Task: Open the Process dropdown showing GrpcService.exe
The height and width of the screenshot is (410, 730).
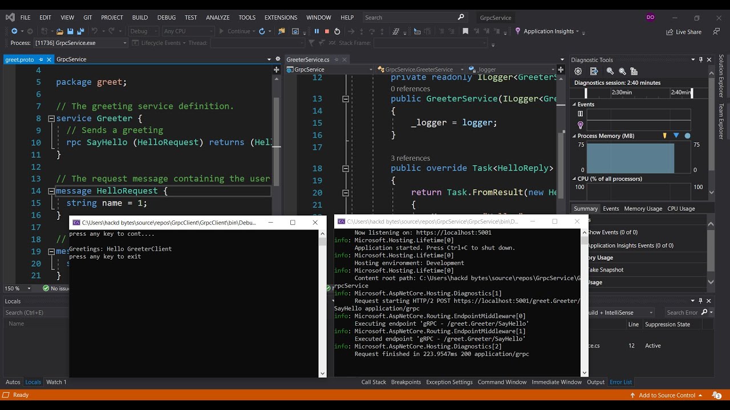Action: (x=81, y=43)
